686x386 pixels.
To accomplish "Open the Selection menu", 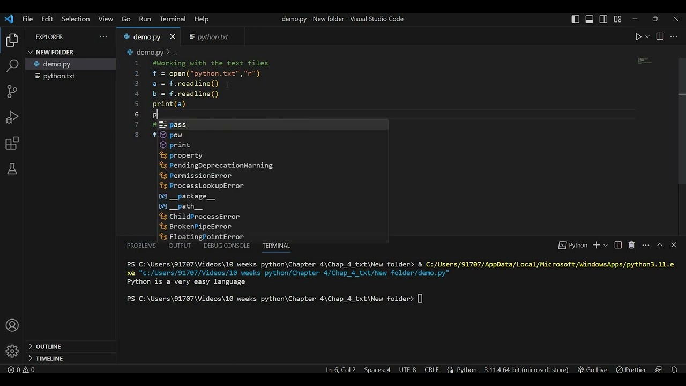I will click(76, 19).
